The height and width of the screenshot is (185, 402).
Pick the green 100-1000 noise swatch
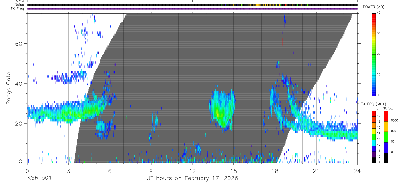click(386, 137)
